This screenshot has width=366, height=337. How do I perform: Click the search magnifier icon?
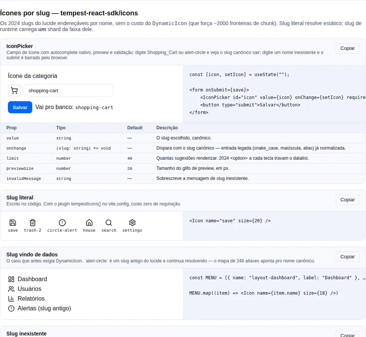pyautogui.click(x=109, y=223)
